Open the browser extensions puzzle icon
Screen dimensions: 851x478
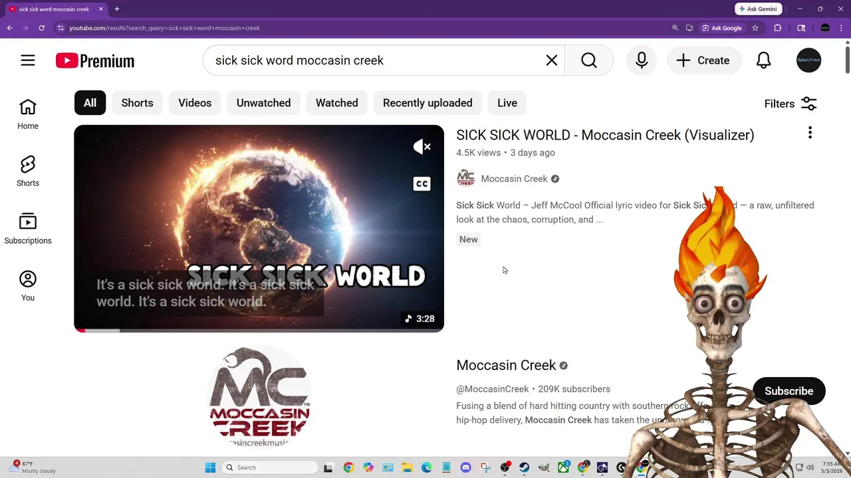[777, 28]
